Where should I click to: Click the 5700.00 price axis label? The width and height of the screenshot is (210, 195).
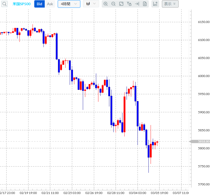tap(204, 184)
